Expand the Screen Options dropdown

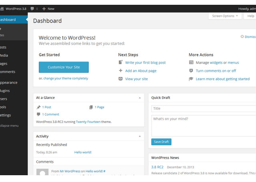(225, 16)
